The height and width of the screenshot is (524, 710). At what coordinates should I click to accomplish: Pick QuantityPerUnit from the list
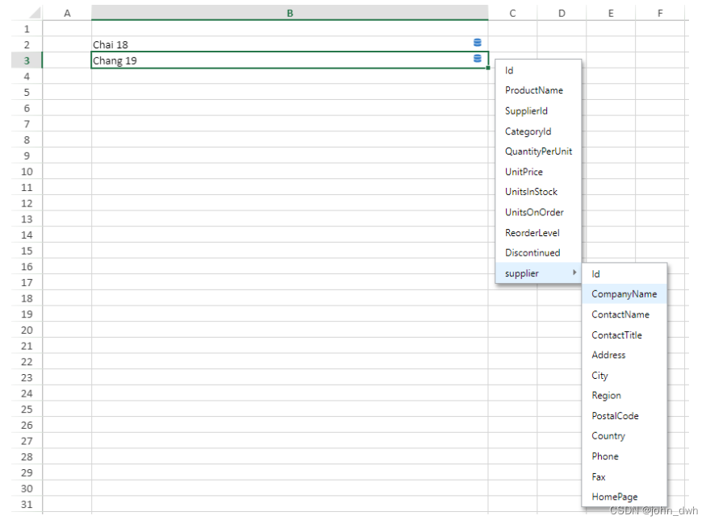point(538,151)
